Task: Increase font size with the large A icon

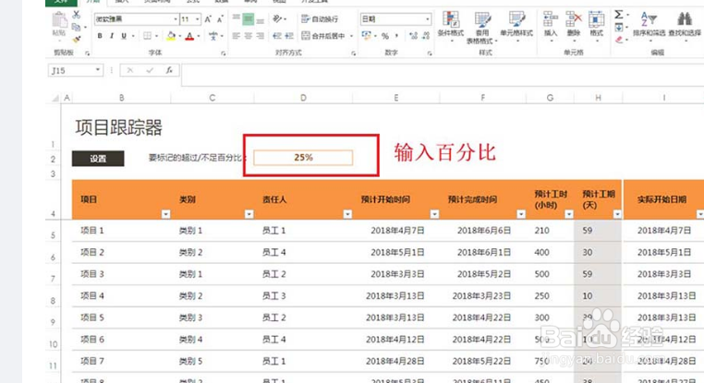Action: 208,19
